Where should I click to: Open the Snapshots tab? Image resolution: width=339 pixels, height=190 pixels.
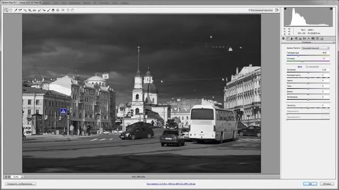pyautogui.click(x=322, y=39)
